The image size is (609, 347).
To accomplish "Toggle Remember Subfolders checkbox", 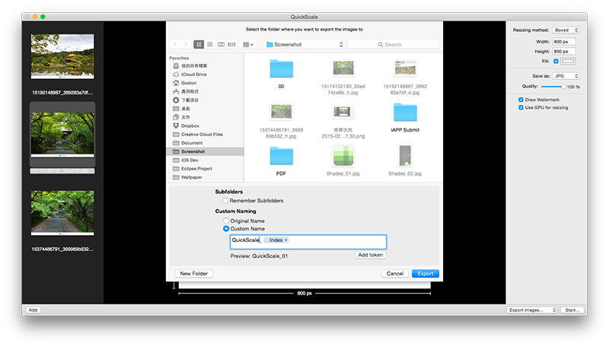I will click(x=225, y=201).
